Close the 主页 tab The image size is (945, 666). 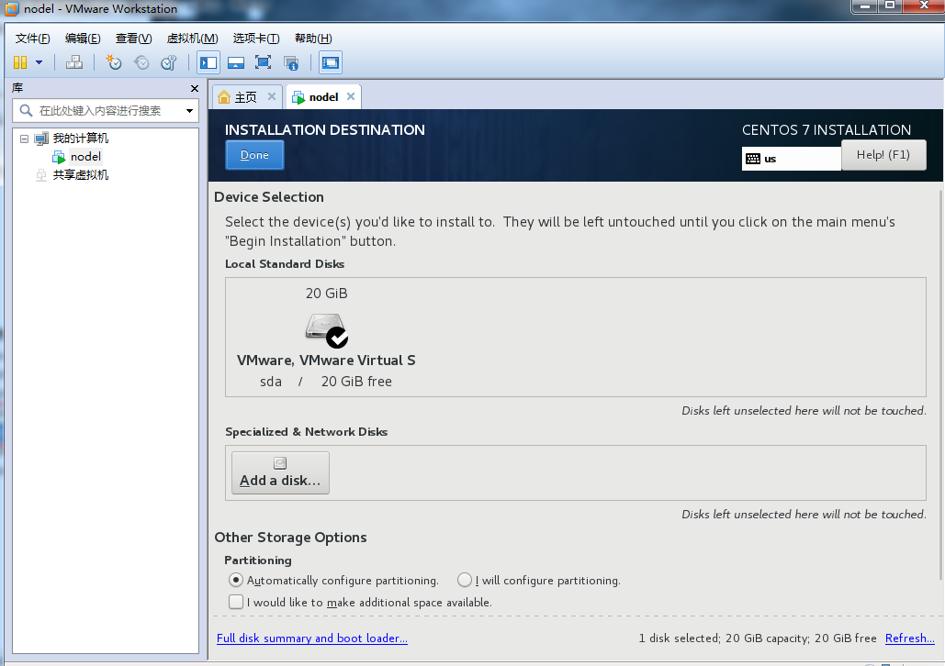click(272, 96)
